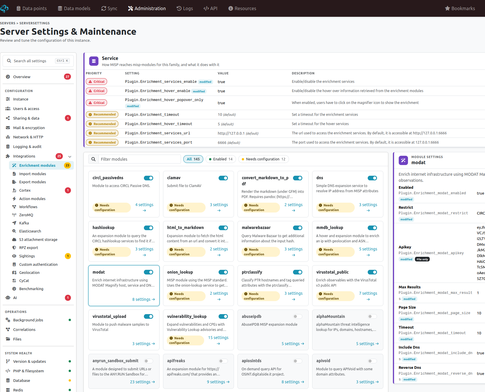Disable the circl_passivedns module toggle
Screen dimensions: 485x392
point(149,178)
